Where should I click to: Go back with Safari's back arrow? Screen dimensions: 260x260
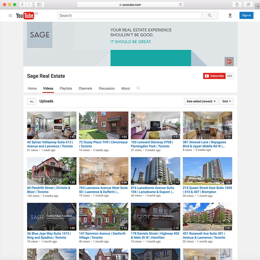point(23,4)
